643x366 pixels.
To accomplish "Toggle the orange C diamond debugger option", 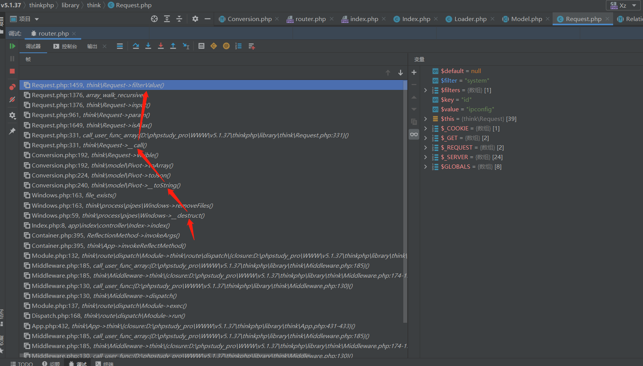I will [x=214, y=46].
